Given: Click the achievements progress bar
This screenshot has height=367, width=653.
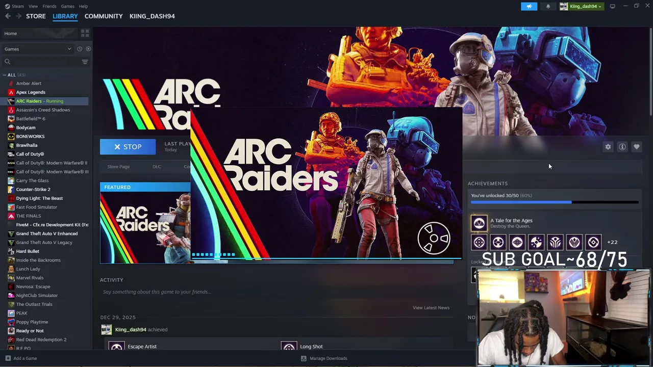Looking at the screenshot, I should pos(555,202).
